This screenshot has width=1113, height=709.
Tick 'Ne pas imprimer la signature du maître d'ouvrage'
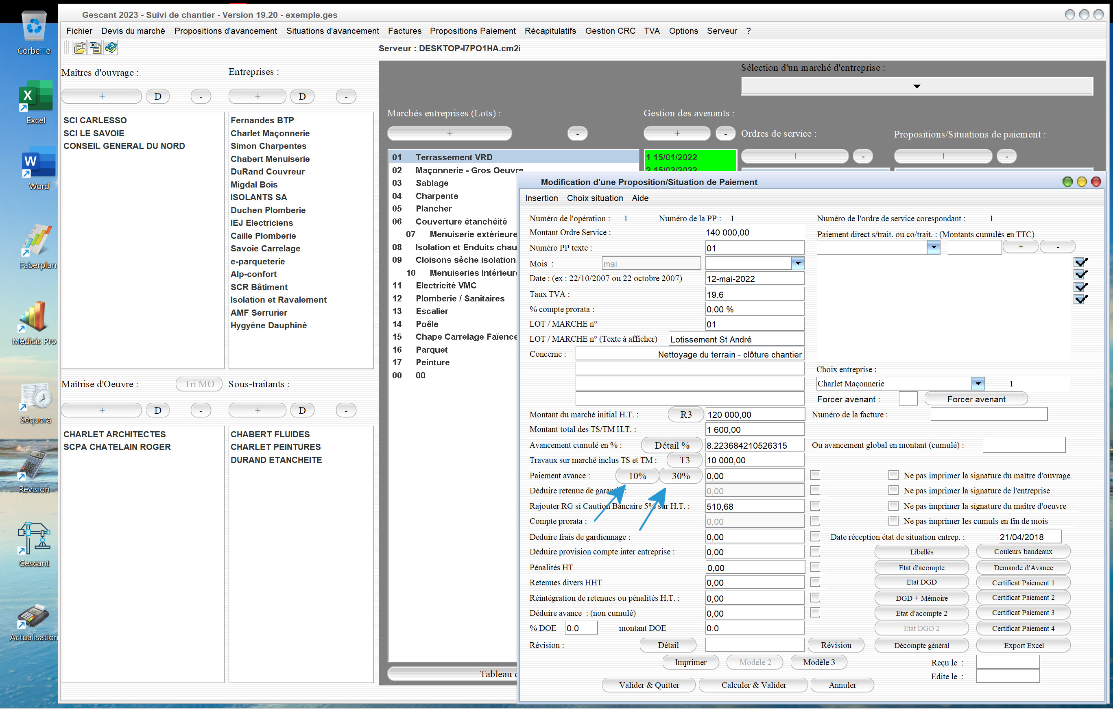pyautogui.click(x=893, y=475)
